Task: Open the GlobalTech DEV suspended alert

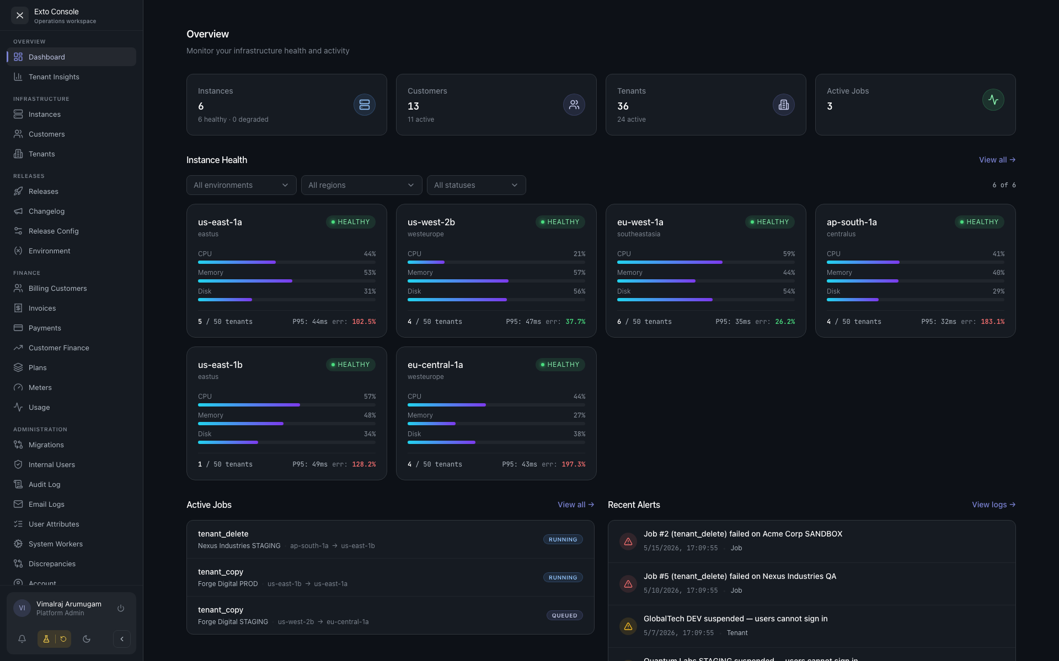Action: (x=812, y=626)
